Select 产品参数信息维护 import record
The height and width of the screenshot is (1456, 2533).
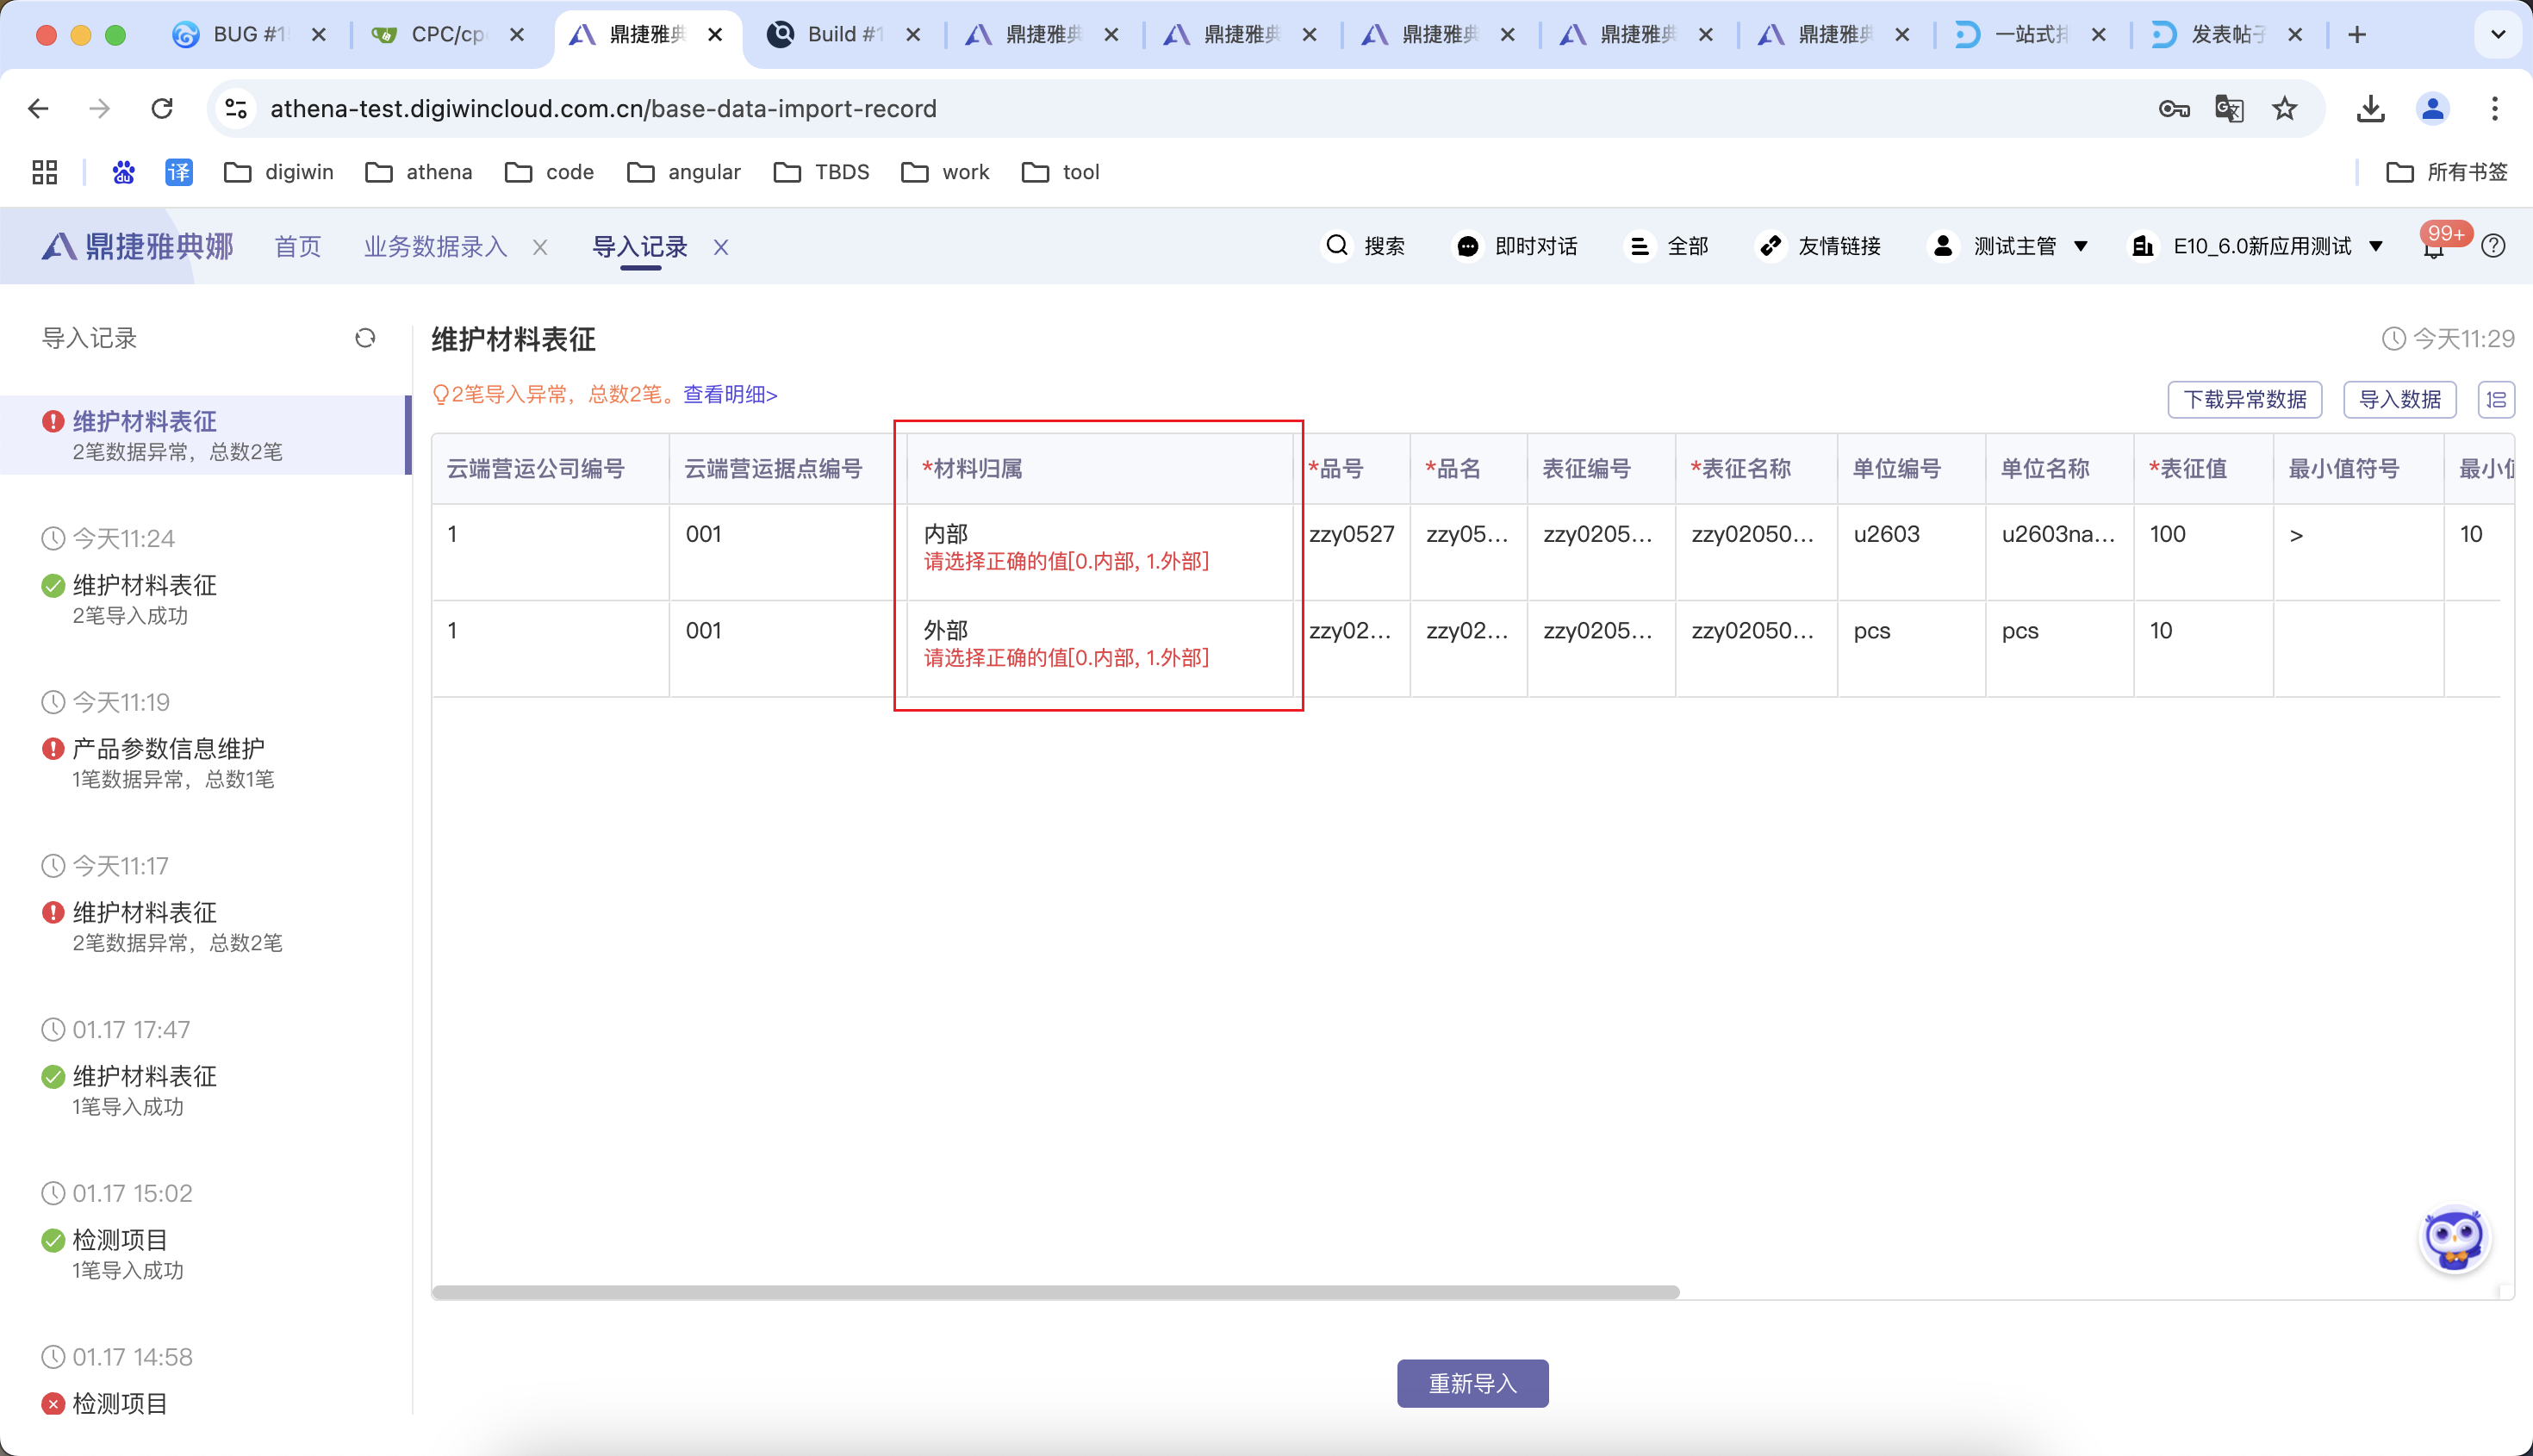coord(168,748)
